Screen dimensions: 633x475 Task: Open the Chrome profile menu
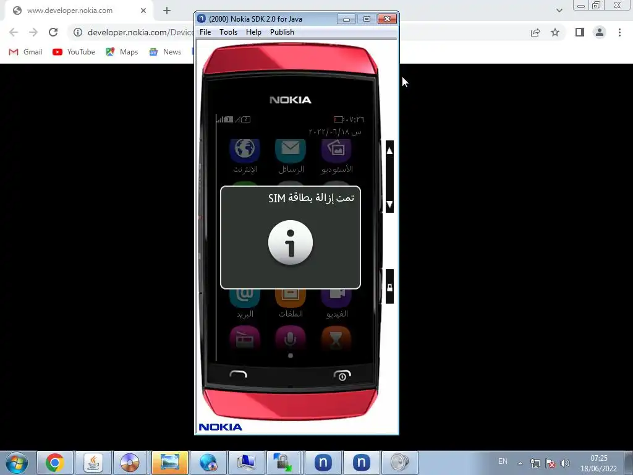(x=600, y=32)
